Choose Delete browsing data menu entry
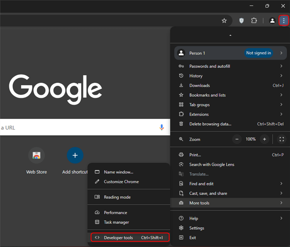Screen dimensions: 290x247 click(210, 124)
